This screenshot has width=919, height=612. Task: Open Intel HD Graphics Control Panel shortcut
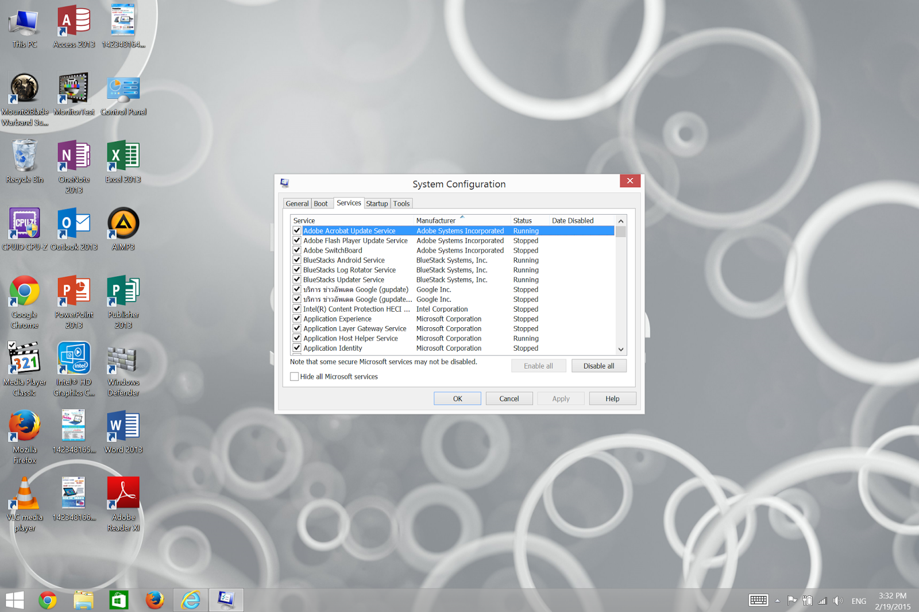pos(74,370)
